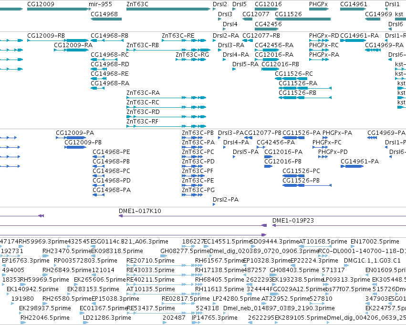Click transcript ZnT63C-RF

click(143, 122)
